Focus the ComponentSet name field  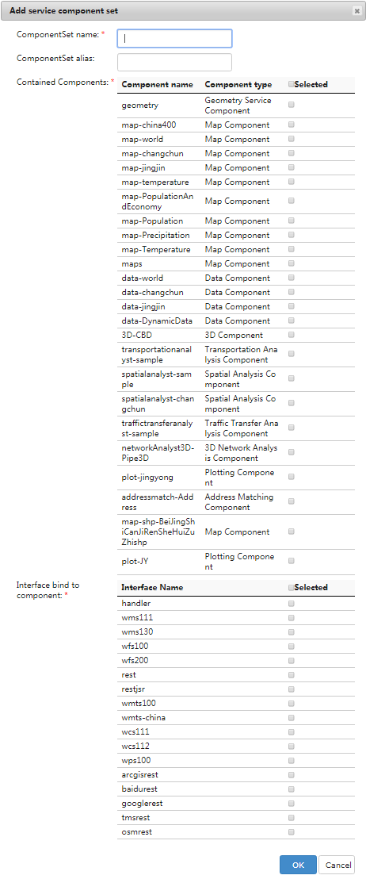pyautogui.click(x=174, y=39)
